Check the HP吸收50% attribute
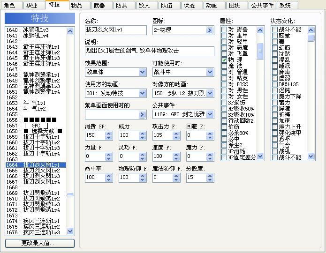This screenshot has height=253, width=326. pyautogui.click(x=224, y=109)
